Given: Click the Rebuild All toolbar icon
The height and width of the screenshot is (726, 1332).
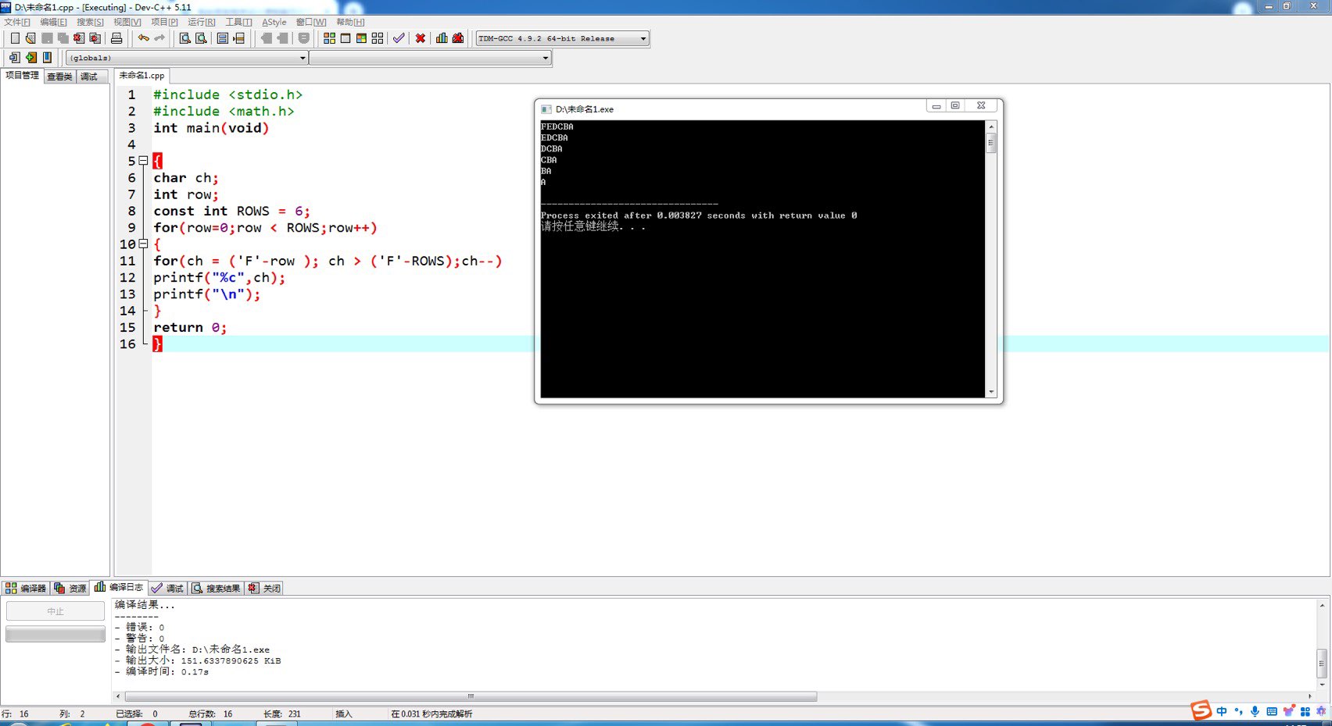Looking at the screenshot, I should [378, 38].
